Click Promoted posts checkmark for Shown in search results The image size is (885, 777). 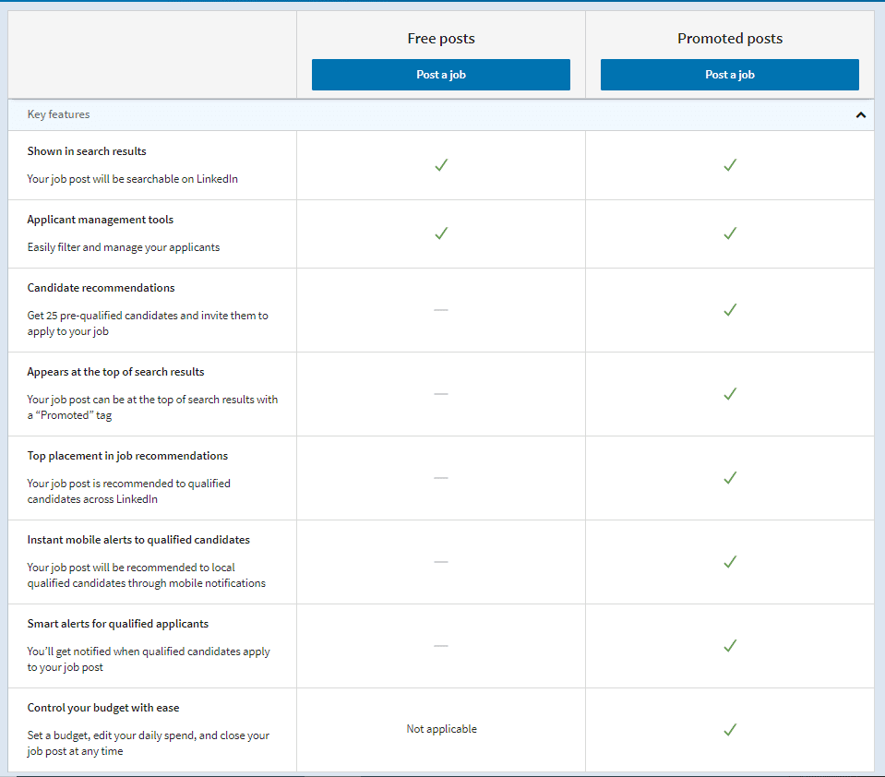click(730, 165)
